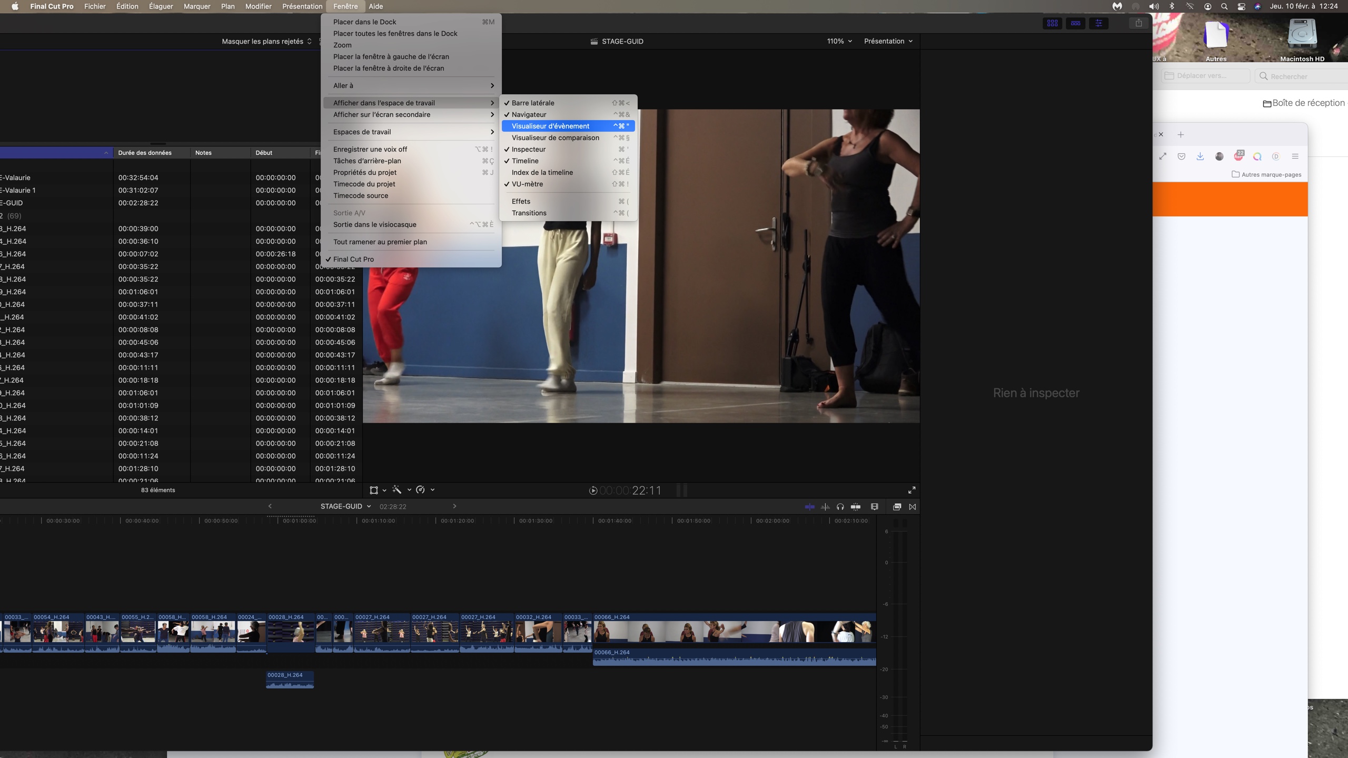Uncheck Timeline in workspace submenu
This screenshot has height=758, width=1348.
pyautogui.click(x=568, y=161)
